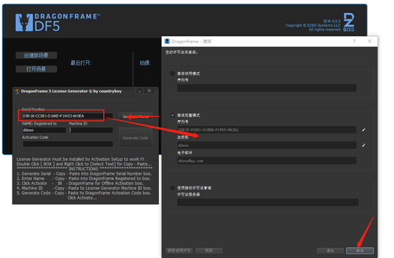Click 打开场景 button in Dragonframe window

[x=36, y=69]
